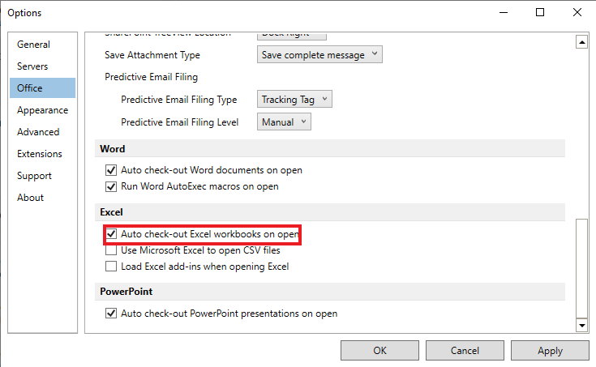The image size is (596, 367).
Task: Toggle Auto check-out Word documents on open
Action: click(111, 170)
